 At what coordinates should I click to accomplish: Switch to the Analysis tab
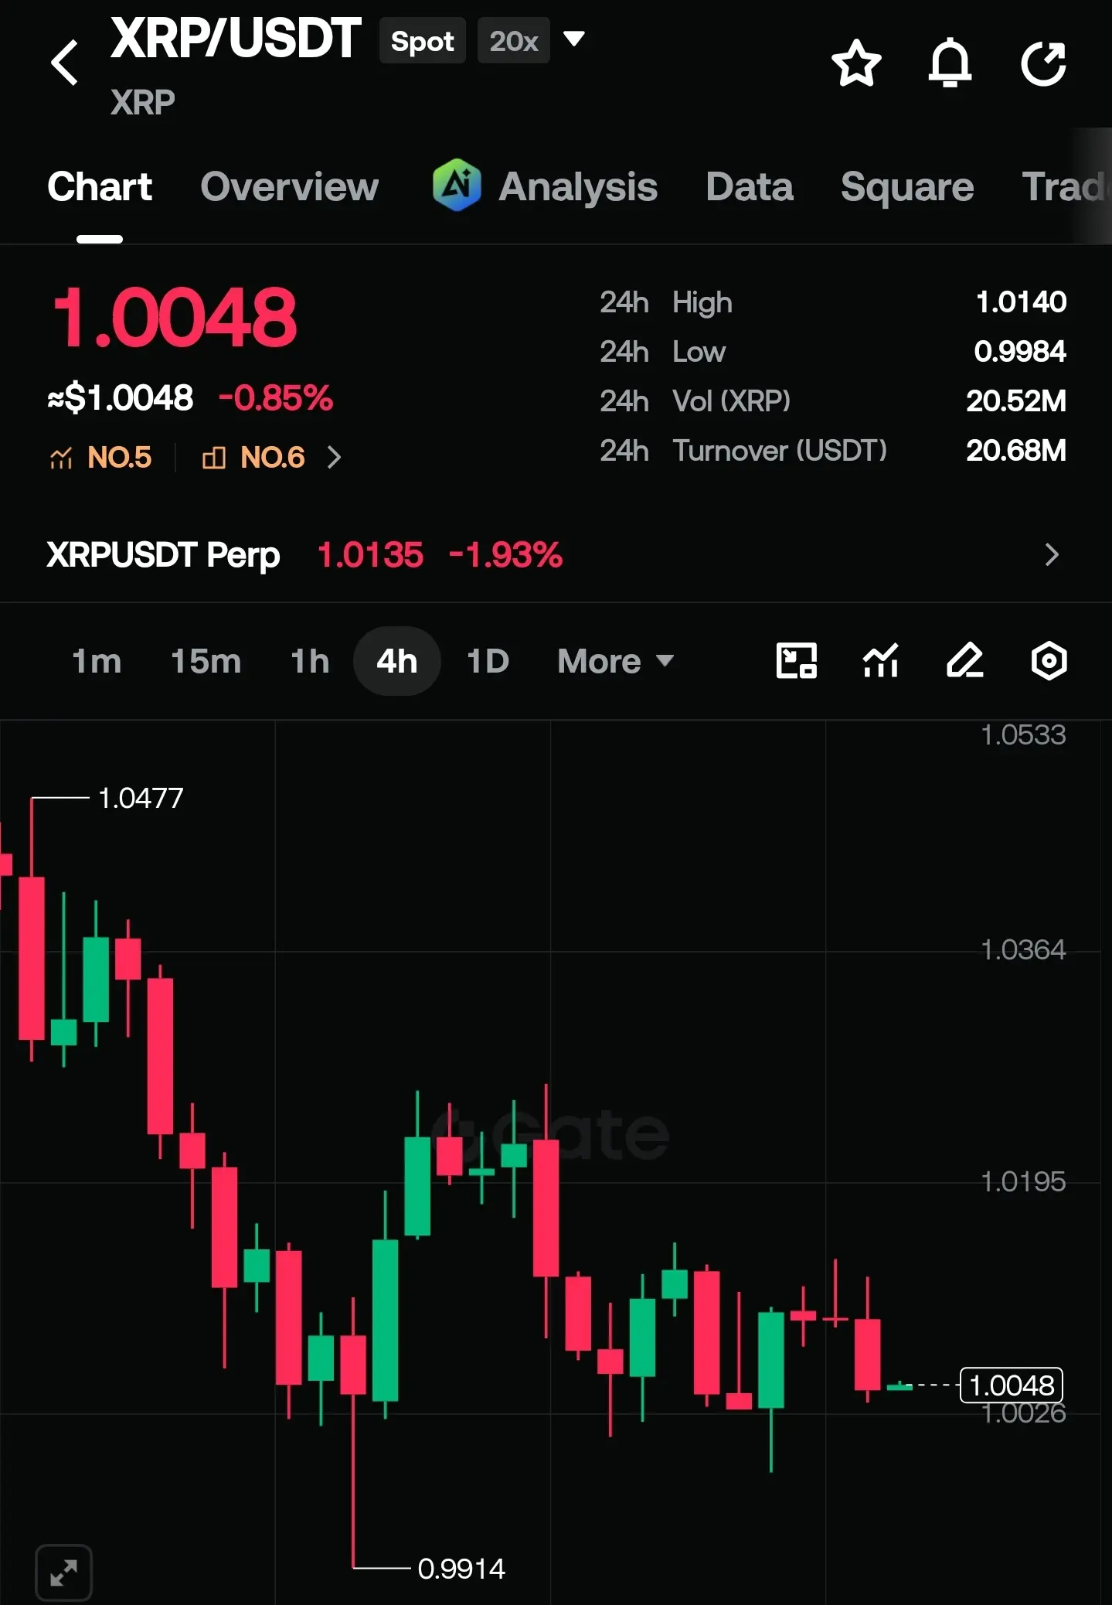tap(578, 186)
